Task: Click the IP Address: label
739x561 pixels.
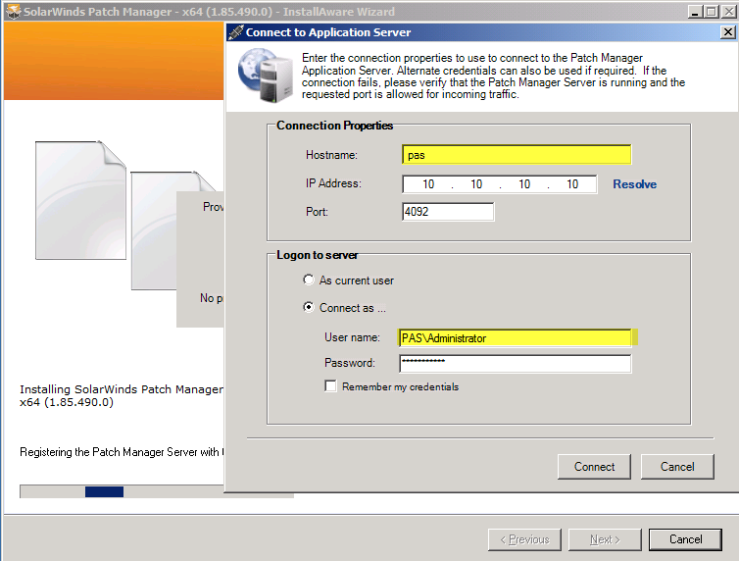Action: pos(333,183)
